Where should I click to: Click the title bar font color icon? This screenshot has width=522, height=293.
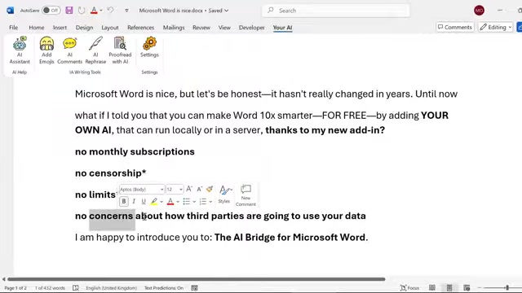[x=94, y=11]
